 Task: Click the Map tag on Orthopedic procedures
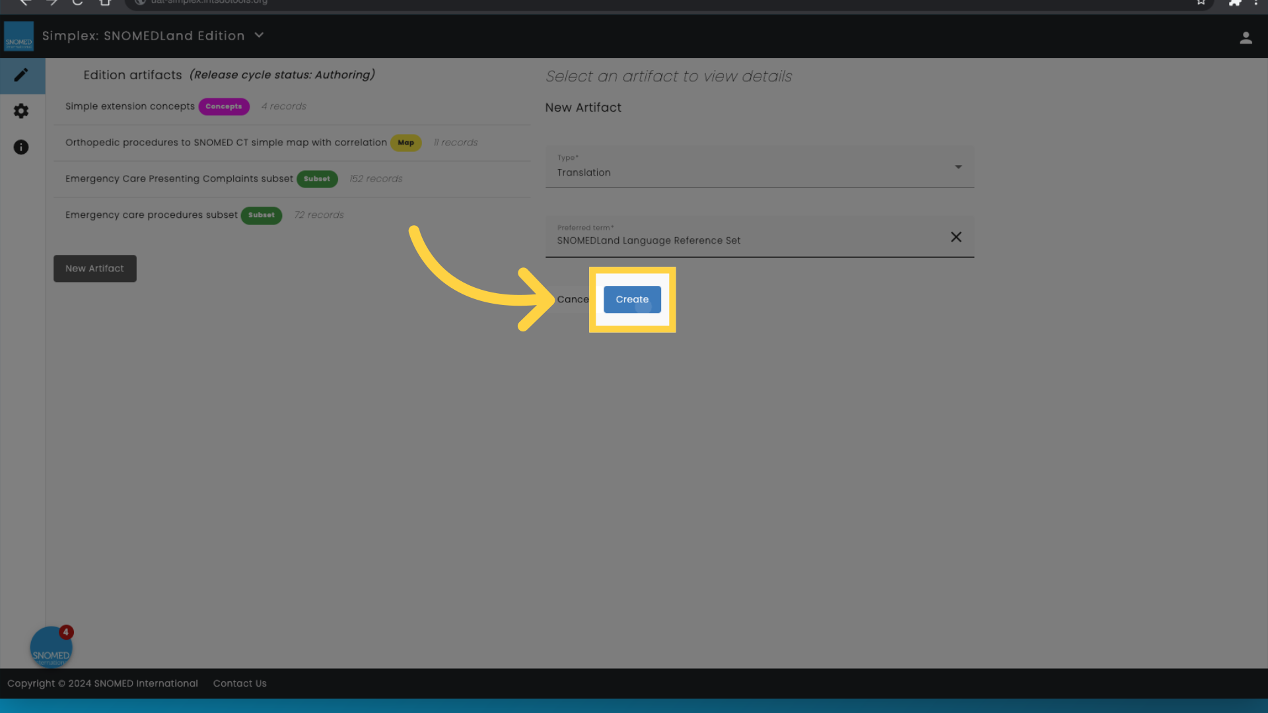pyautogui.click(x=405, y=142)
